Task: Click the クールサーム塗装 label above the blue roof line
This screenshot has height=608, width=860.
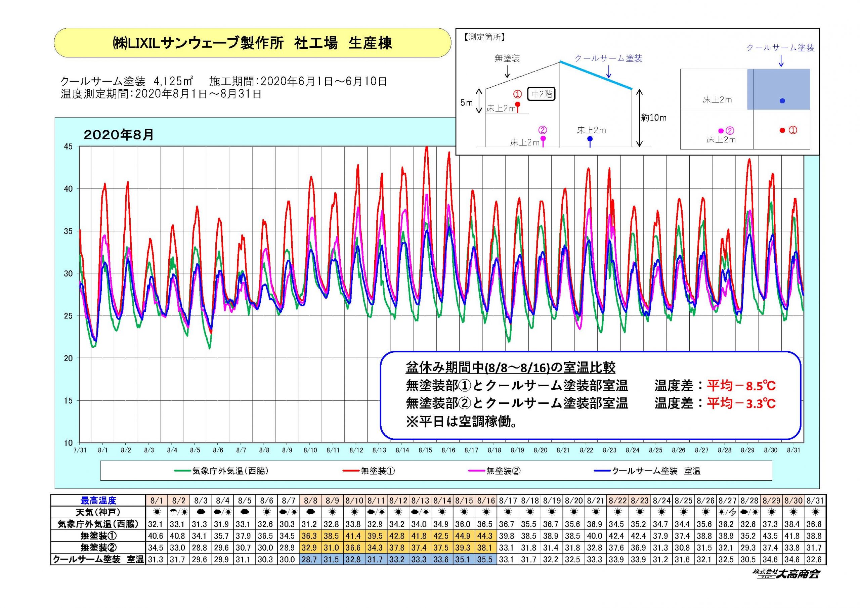Action: (609, 59)
